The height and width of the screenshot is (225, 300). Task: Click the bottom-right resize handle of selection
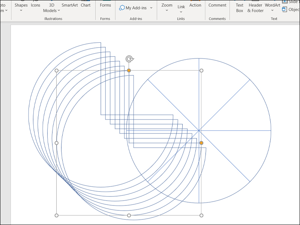(x=201, y=215)
